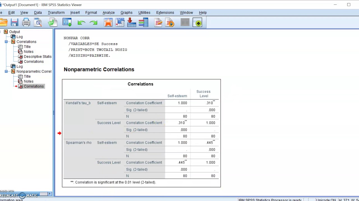The width and height of the screenshot is (359, 201).
Task: Open the Help menu
Action: point(203,13)
